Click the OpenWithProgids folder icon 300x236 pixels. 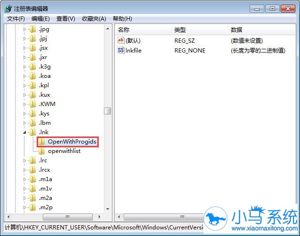(41, 142)
